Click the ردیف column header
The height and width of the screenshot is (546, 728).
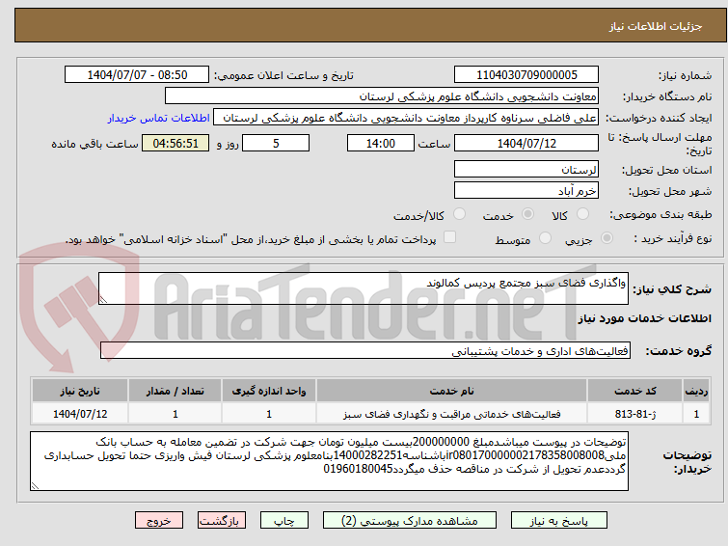(696, 391)
